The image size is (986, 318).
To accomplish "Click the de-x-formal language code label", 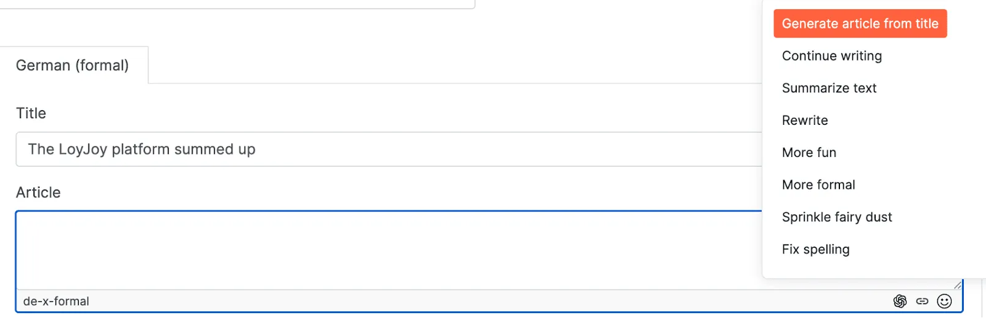I will [x=56, y=301].
